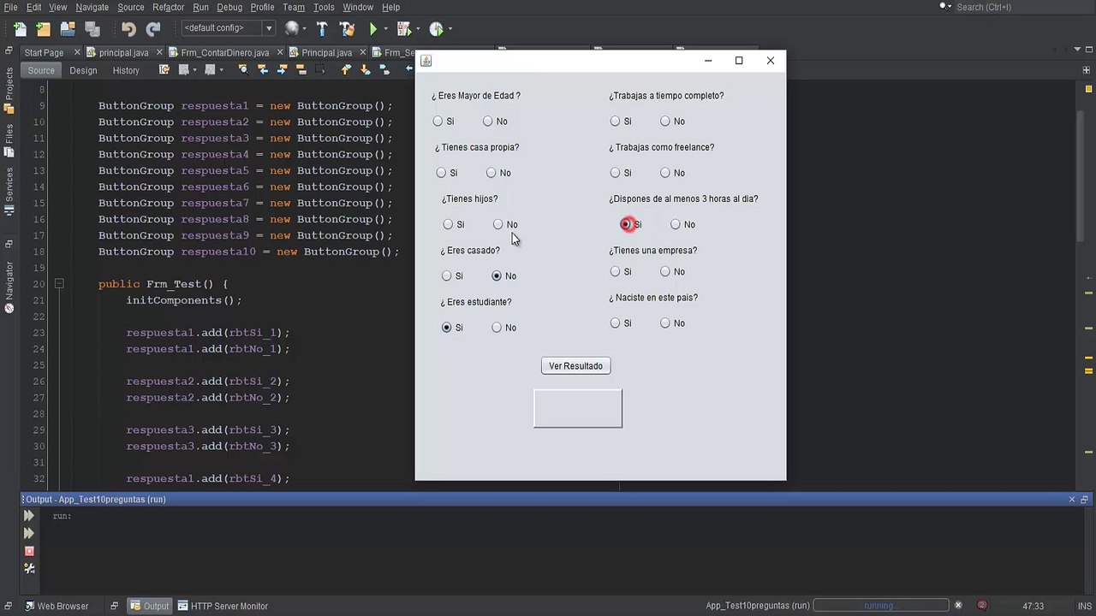Click the New Project toolbar icon
The width and height of the screenshot is (1096, 616).
click(43, 28)
